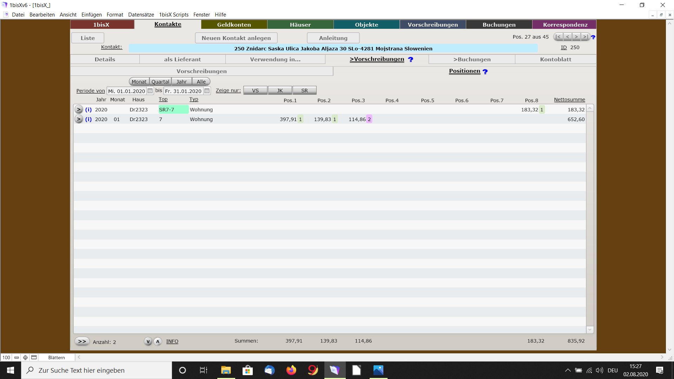Expand row 2020 01 with arrow button
This screenshot has width=674, height=379.
pyautogui.click(x=79, y=119)
